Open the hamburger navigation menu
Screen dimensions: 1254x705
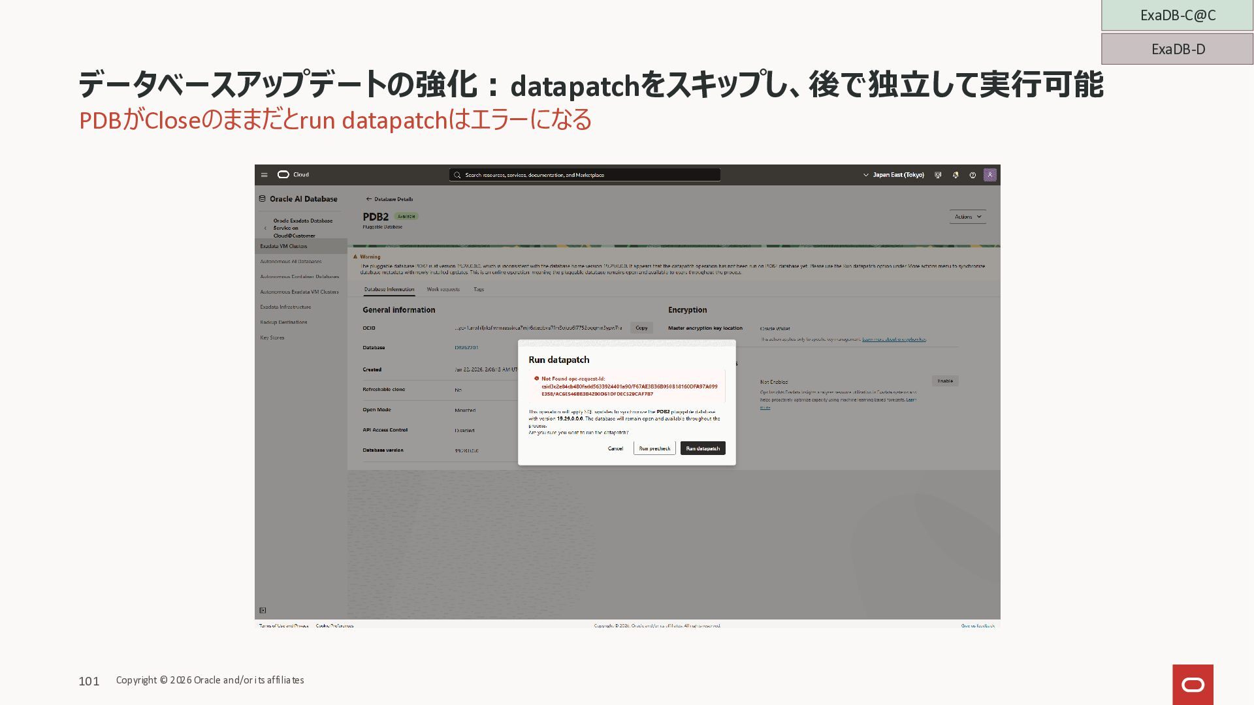pos(264,175)
